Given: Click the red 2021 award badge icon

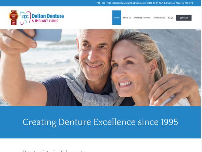Looking at the screenshot, I should pyautogui.click(x=13, y=18).
